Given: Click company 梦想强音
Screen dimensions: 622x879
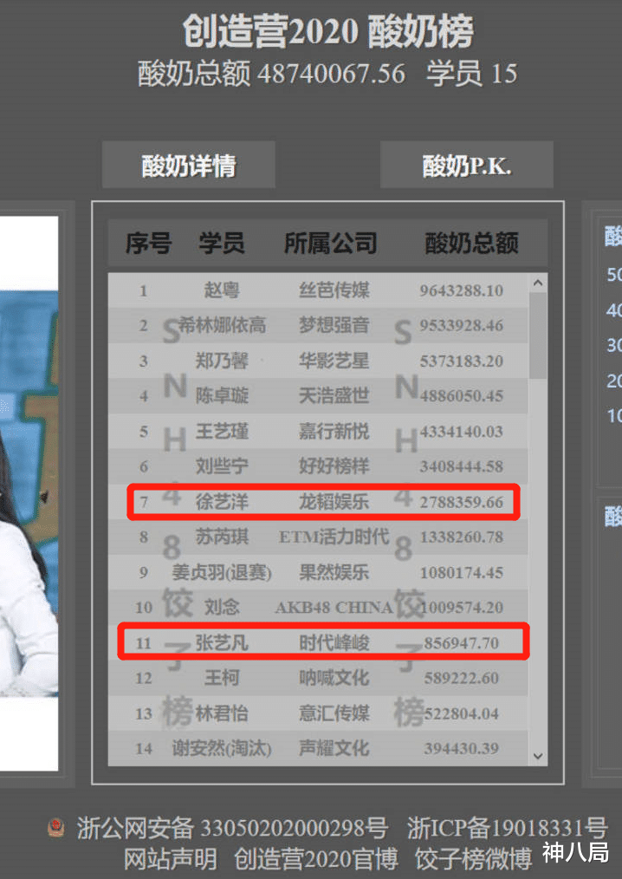Looking at the screenshot, I should coord(334,325).
